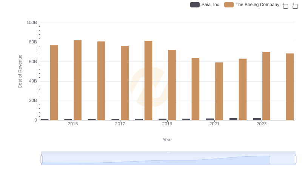The width and height of the screenshot is (302, 174).
Task: Click the Cost of Revenue axis title
Action: pyautogui.click(x=20, y=71)
